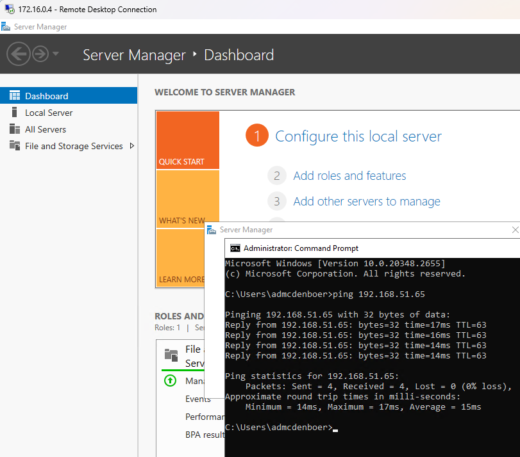Screen dimensions: 520x457
Task: Click 'Roles: 1' text
Action: pos(167,328)
